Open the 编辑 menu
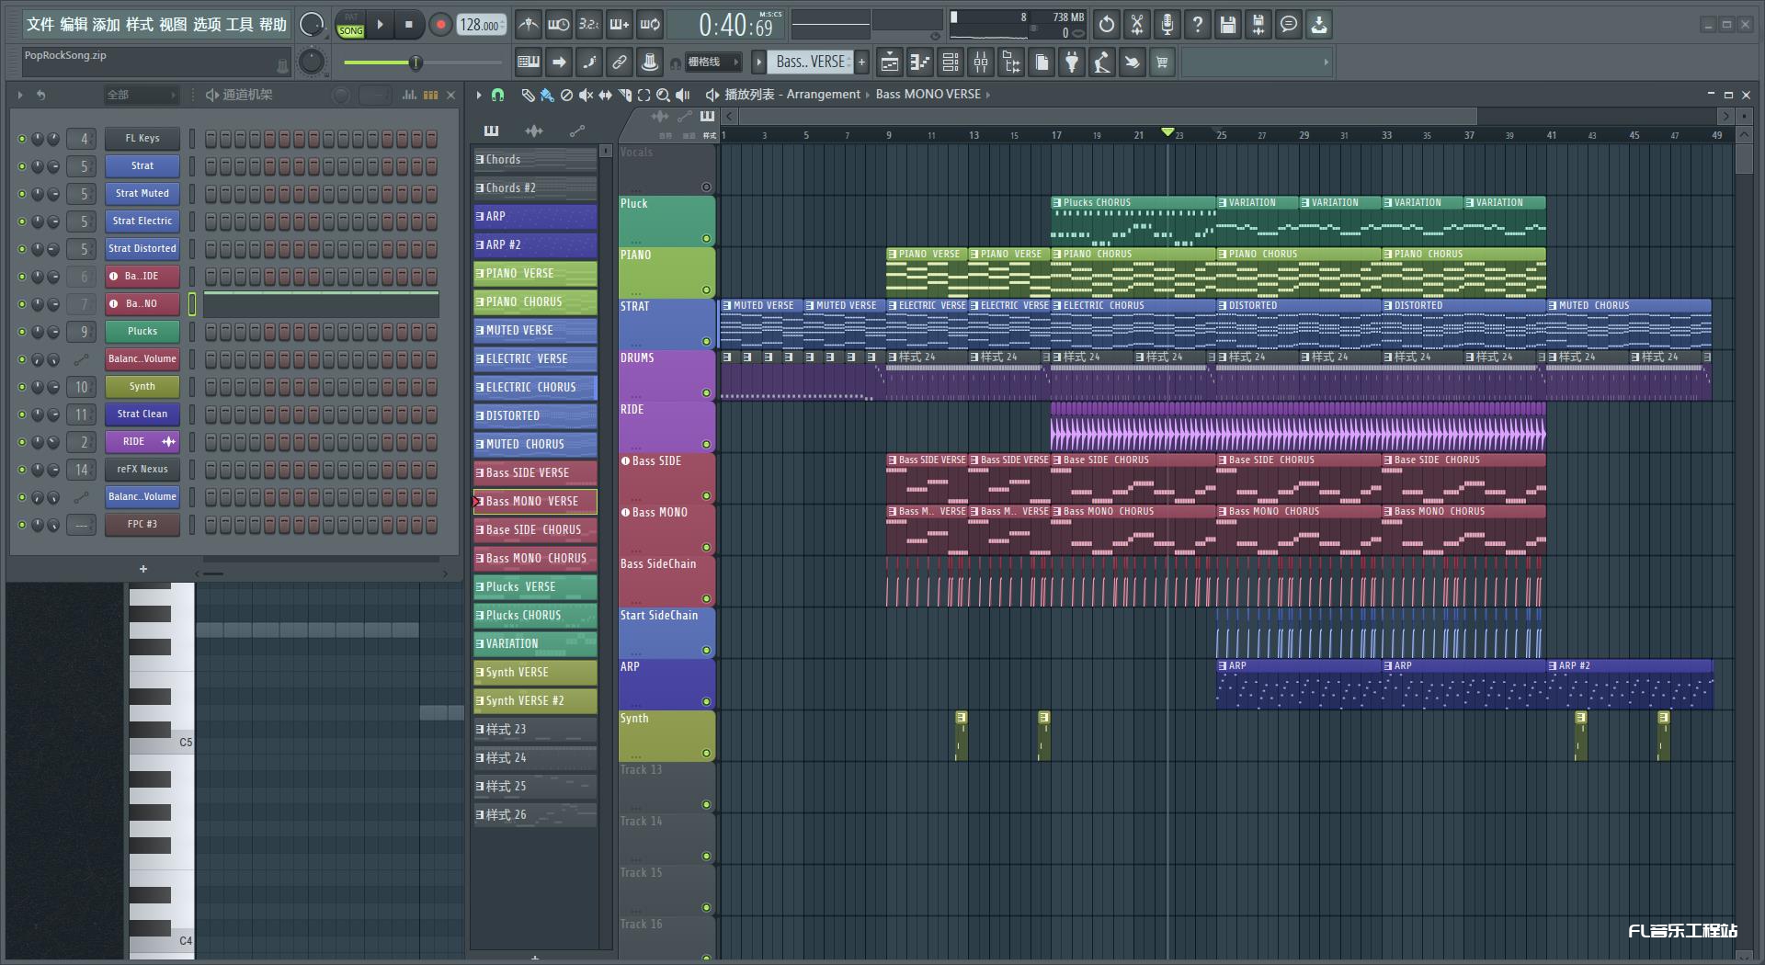Viewport: 1765px width, 965px height. [x=74, y=25]
